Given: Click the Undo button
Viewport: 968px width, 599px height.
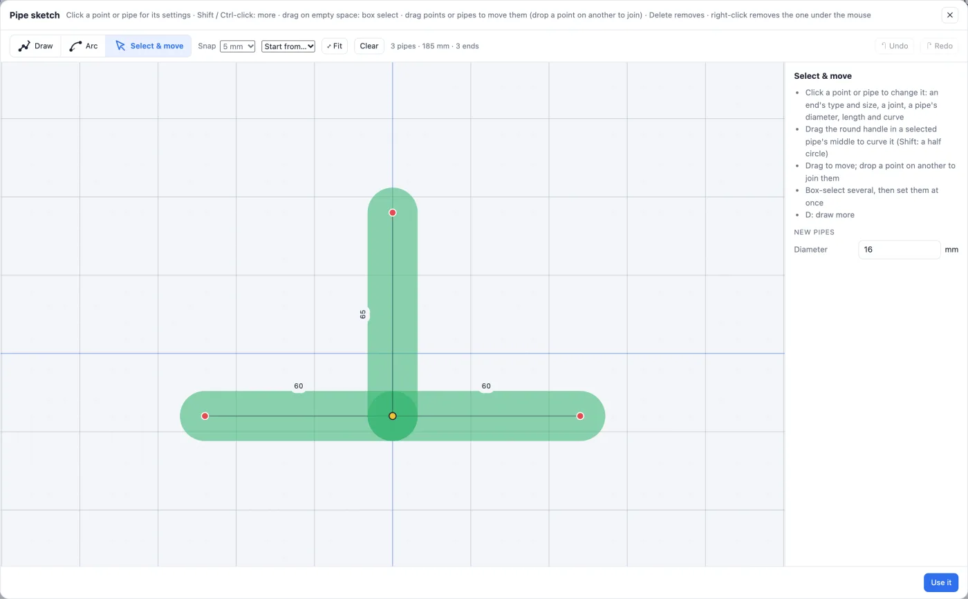Looking at the screenshot, I should 894,46.
